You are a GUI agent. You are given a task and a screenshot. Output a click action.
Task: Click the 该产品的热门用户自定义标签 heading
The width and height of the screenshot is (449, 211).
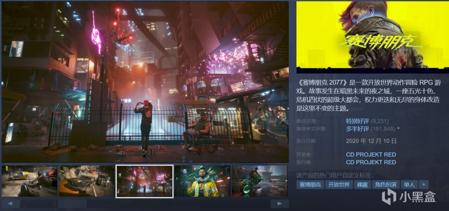[335, 175]
